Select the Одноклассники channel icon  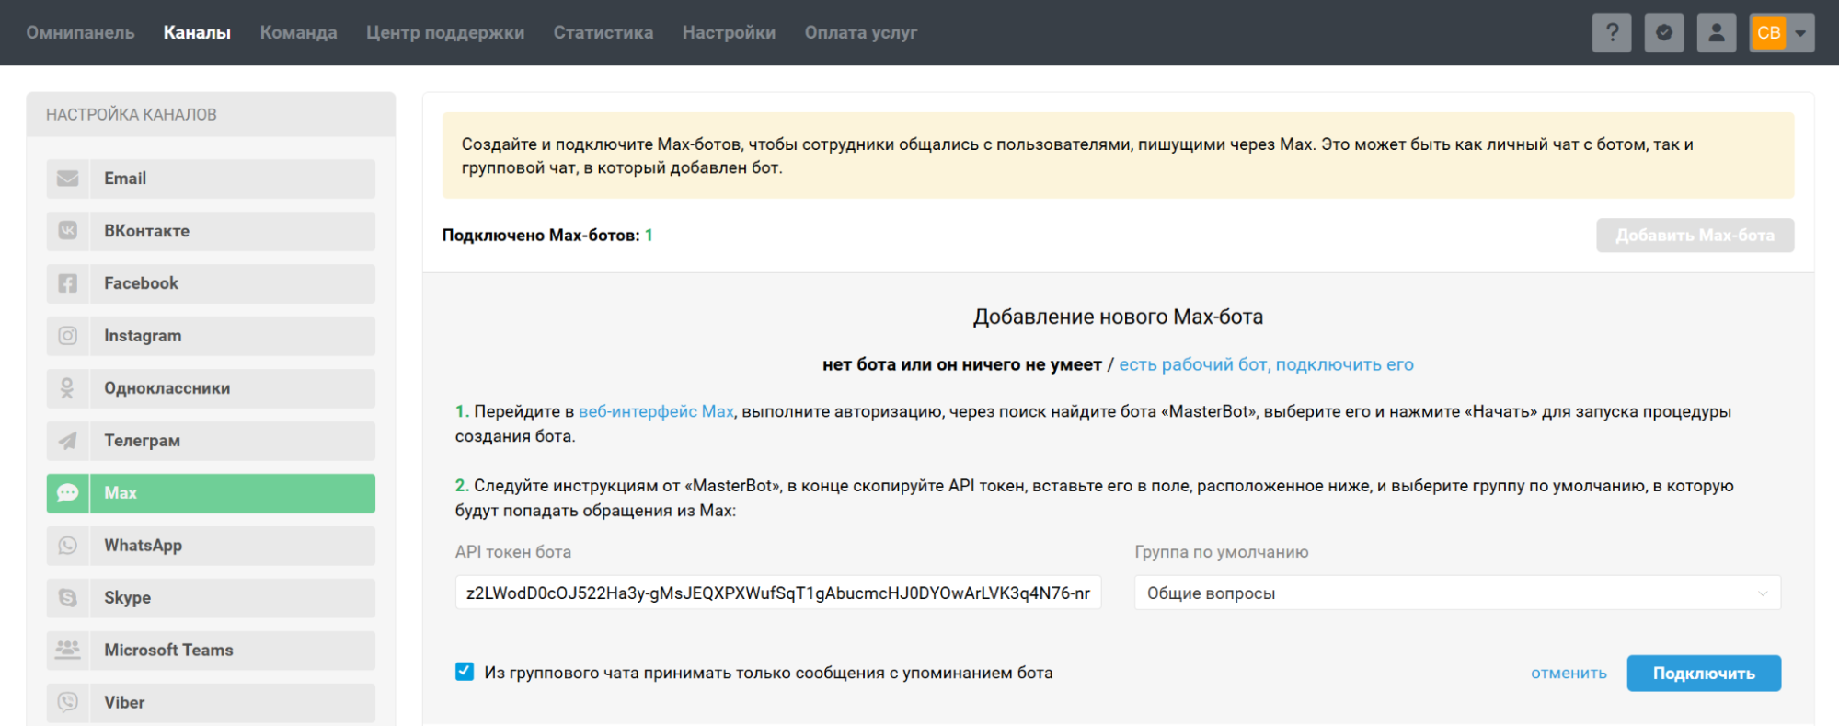pyautogui.click(x=68, y=388)
